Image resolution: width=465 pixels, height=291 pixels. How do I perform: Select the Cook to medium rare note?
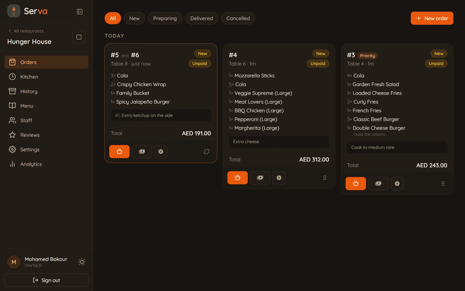coord(397,148)
